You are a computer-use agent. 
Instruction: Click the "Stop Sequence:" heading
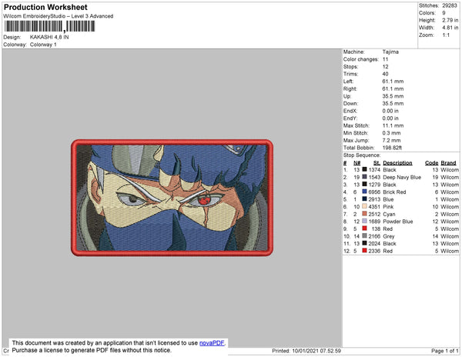point(362,155)
